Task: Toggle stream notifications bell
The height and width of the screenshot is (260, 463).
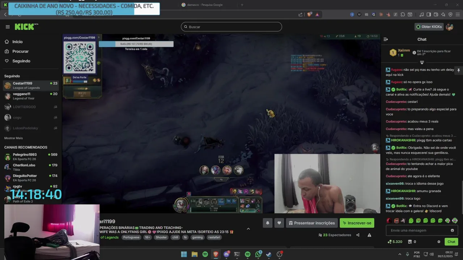Action: pyautogui.click(x=268, y=223)
